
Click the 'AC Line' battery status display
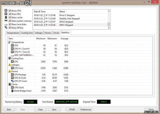[x=30, y=102]
